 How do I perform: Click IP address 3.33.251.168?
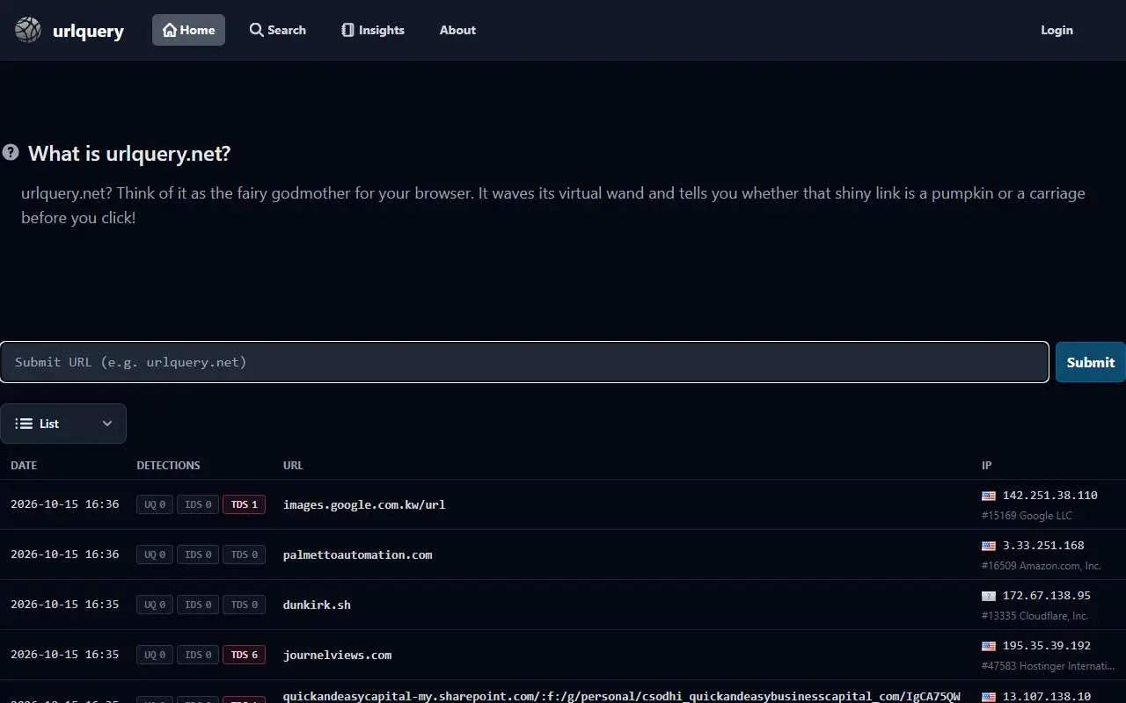1043,546
